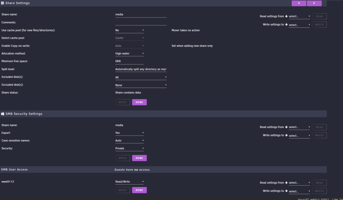Click the media share name in SMB section
The width and height of the screenshot is (343, 200).
click(x=119, y=125)
